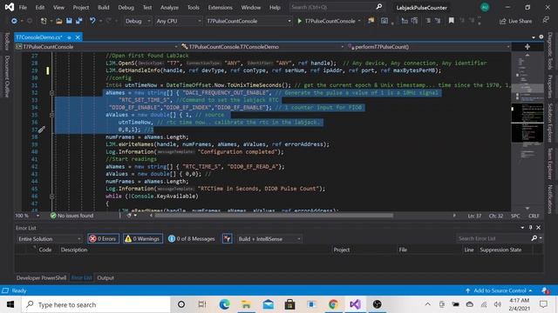Switch to the Output tab
This screenshot has width=558, height=313.
(x=105, y=278)
